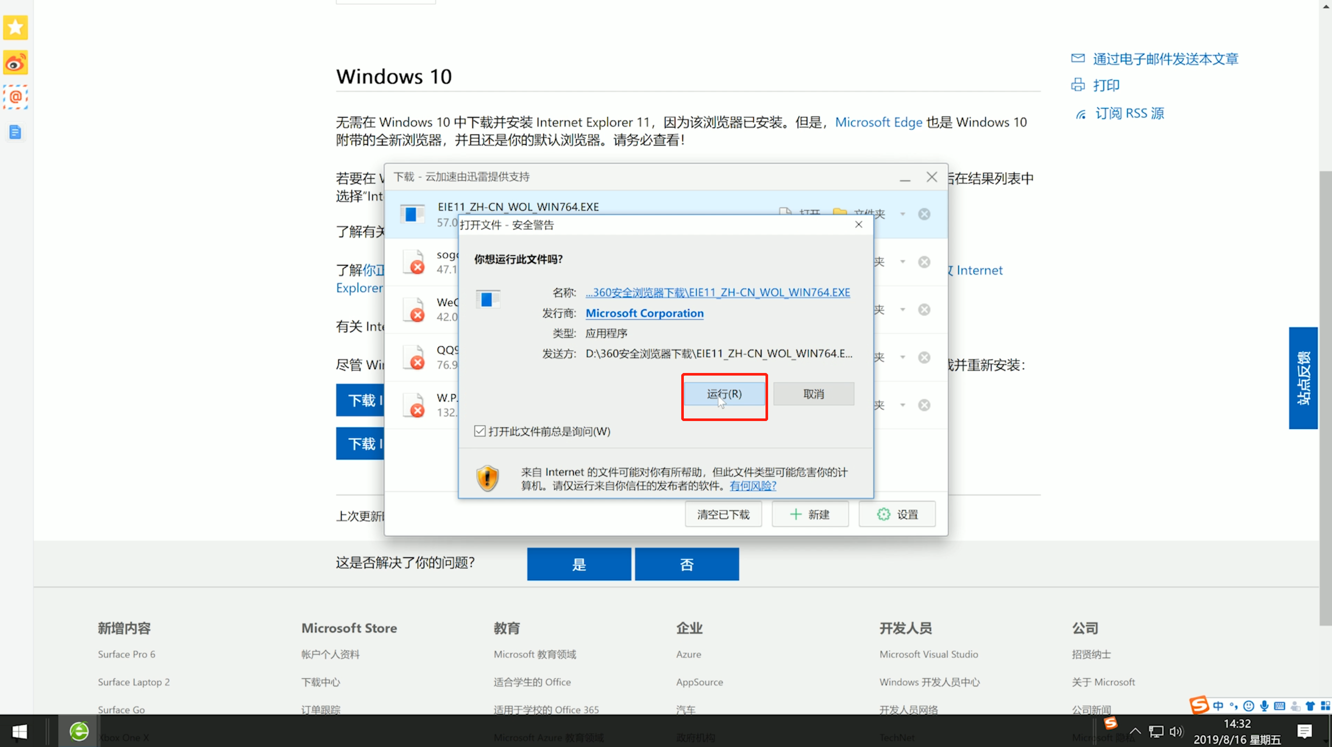Open the Surface Laptop 2 footer link
Image resolution: width=1332 pixels, height=747 pixels.
[134, 682]
